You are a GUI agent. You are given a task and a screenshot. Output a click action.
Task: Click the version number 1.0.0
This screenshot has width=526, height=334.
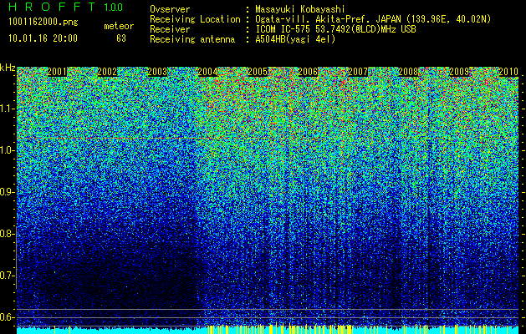point(114,7)
